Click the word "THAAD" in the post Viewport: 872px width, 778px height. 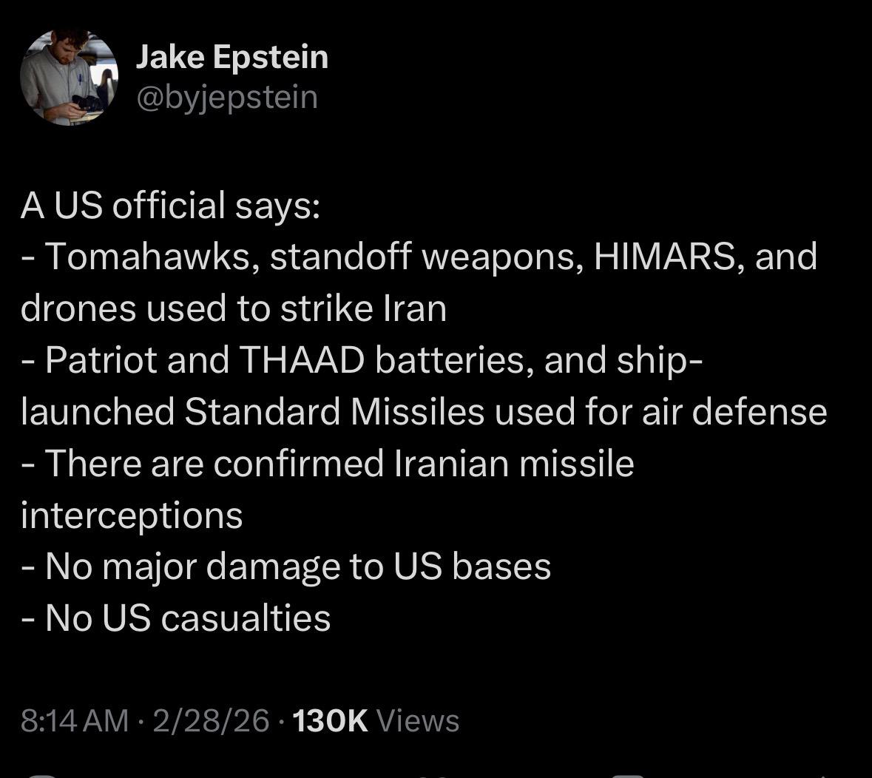303,360
